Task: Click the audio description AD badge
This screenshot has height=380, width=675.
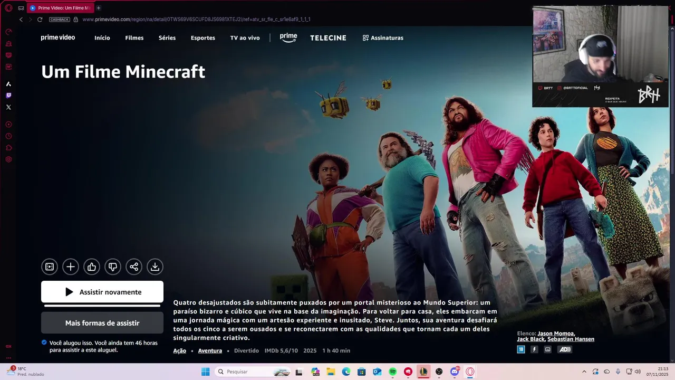Action: click(565, 349)
